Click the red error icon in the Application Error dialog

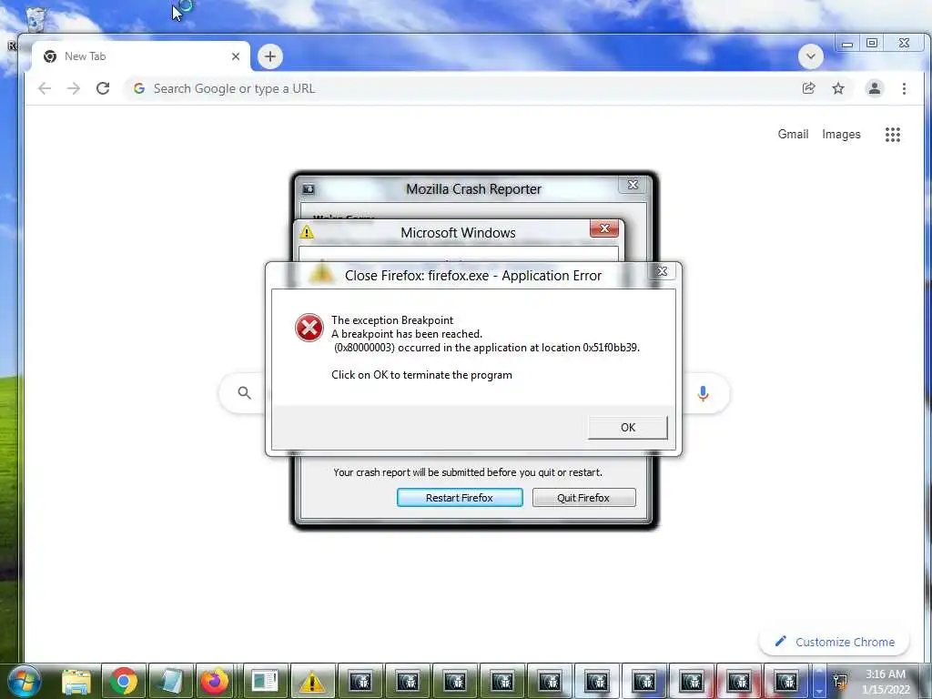(x=309, y=328)
